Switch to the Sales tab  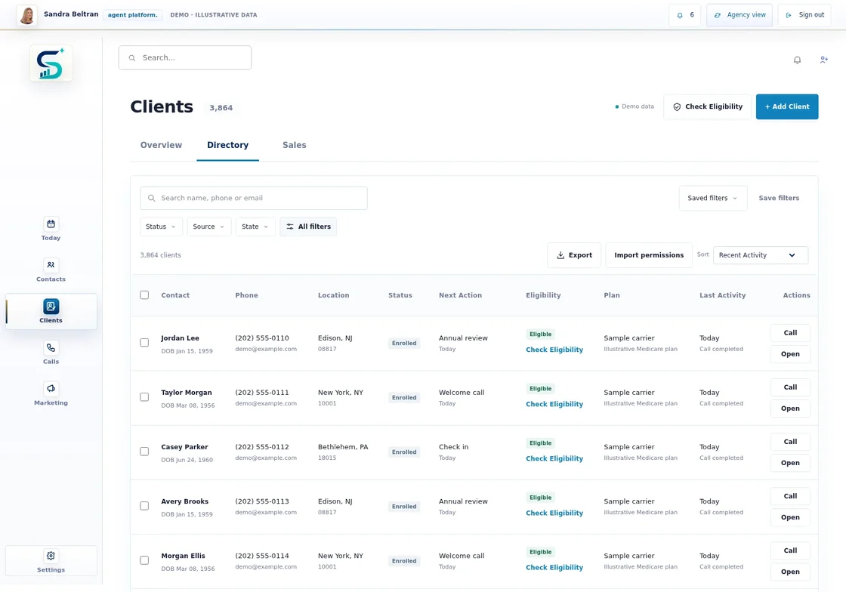[x=294, y=145]
